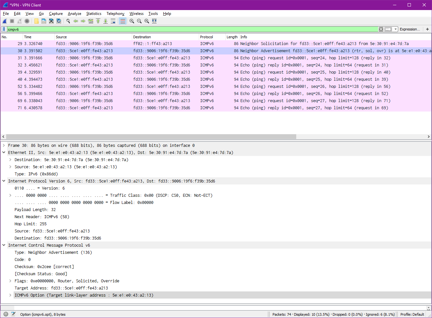The image size is (432, 318).
Task: Start capturing packets with the shark fin icon
Action: (5, 21)
